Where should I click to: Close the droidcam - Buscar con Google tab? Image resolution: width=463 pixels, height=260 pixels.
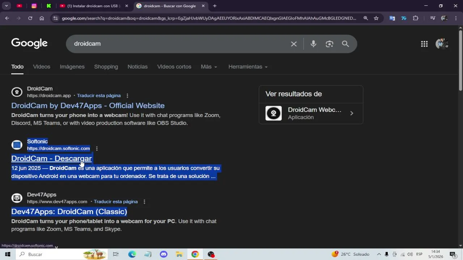(x=203, y=6)
